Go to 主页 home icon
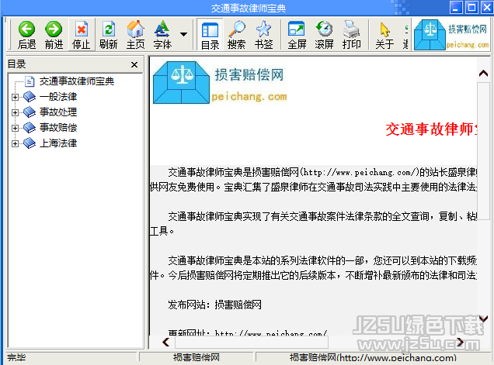 pos(135,29)
